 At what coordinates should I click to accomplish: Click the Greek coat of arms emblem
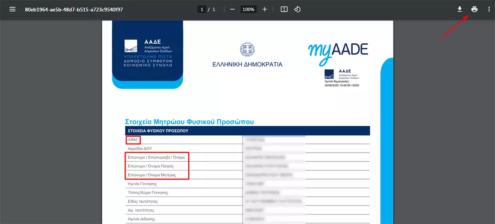click(247, 50)
